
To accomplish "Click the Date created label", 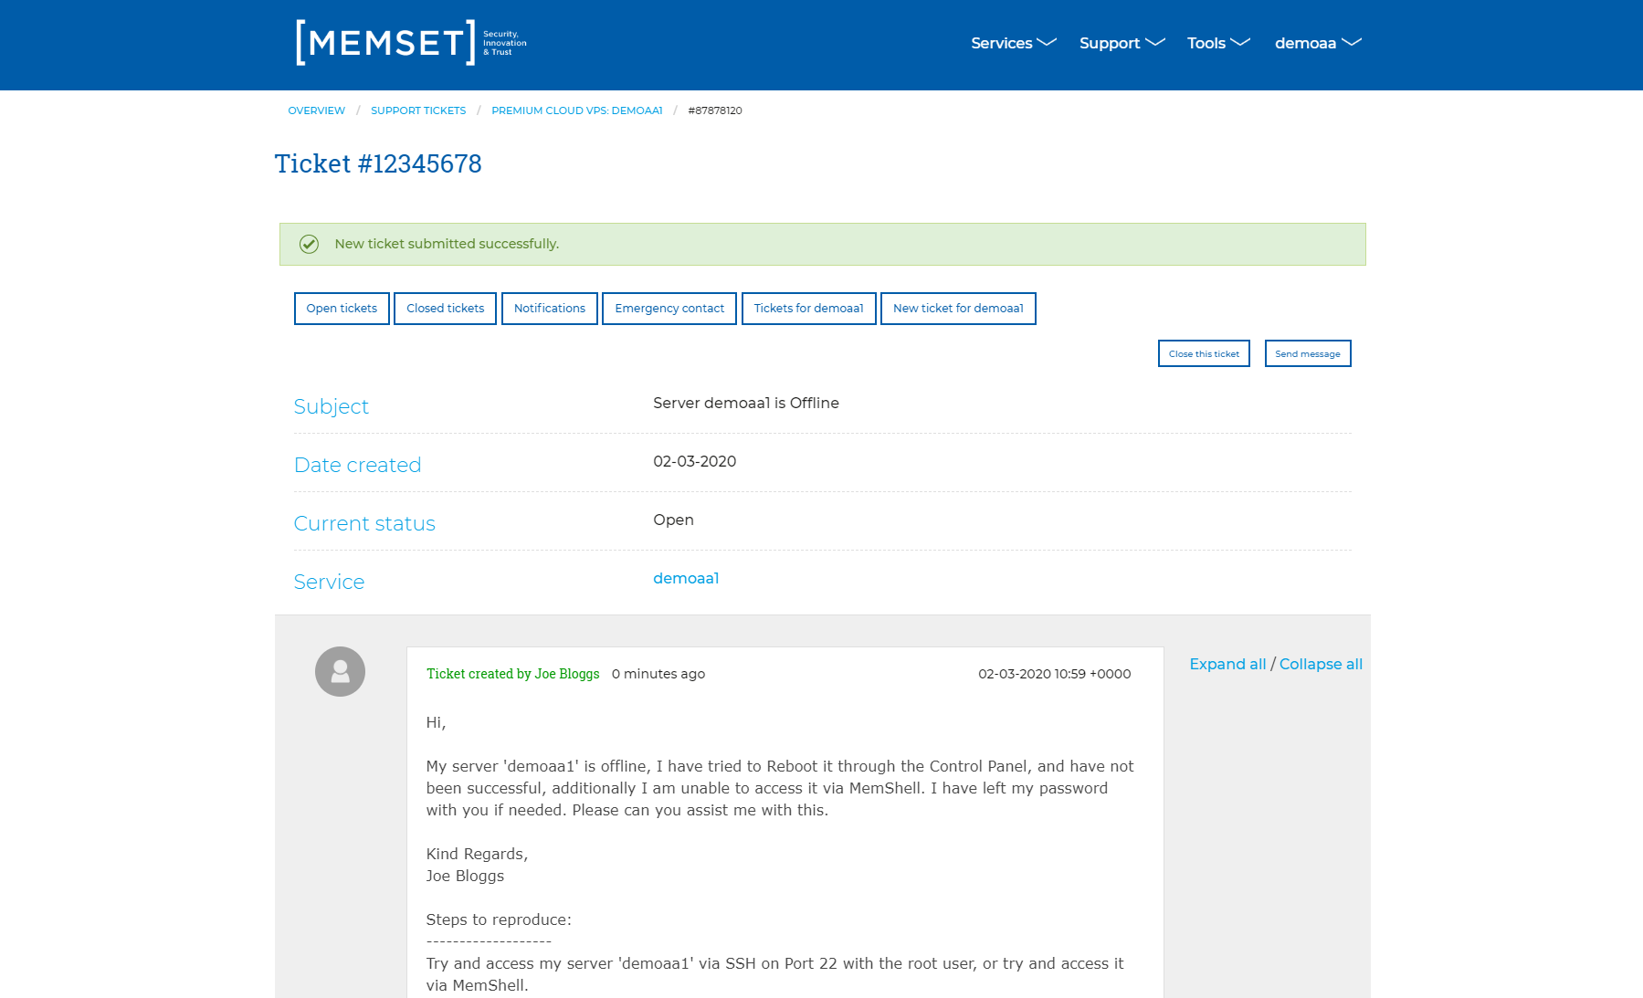I will pos(357,465).
